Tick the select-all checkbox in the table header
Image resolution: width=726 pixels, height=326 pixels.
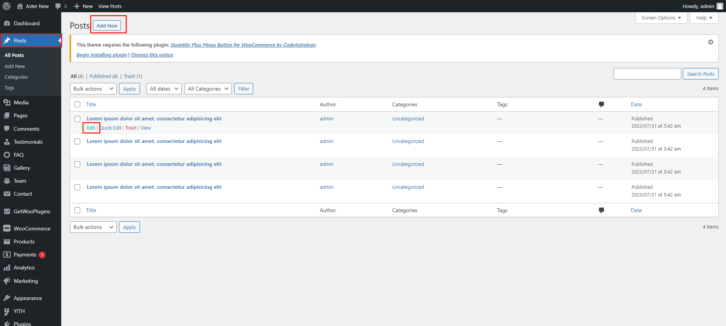click(77, 104)
